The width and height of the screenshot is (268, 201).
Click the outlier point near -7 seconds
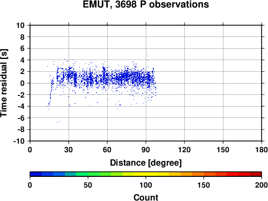tap(57, 122)
